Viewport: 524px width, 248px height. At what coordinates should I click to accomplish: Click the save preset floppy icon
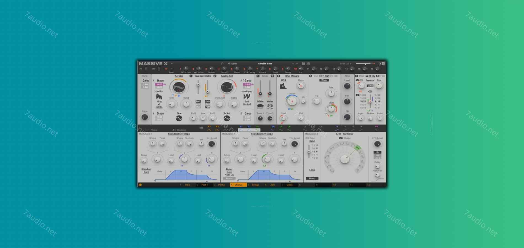[x=303, y=64]
